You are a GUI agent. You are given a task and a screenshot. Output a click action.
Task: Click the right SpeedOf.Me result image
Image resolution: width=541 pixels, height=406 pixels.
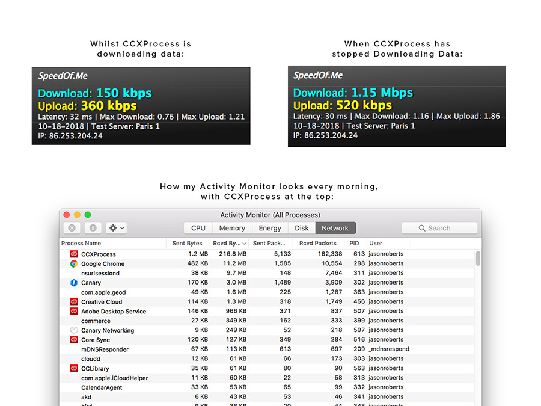(x=397, y=106)
